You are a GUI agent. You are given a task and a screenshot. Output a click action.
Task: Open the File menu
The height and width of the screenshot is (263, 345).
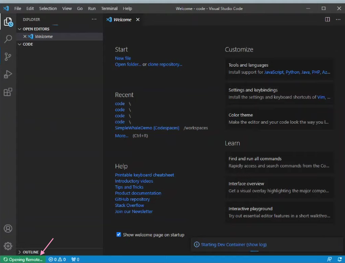[18, 9]
